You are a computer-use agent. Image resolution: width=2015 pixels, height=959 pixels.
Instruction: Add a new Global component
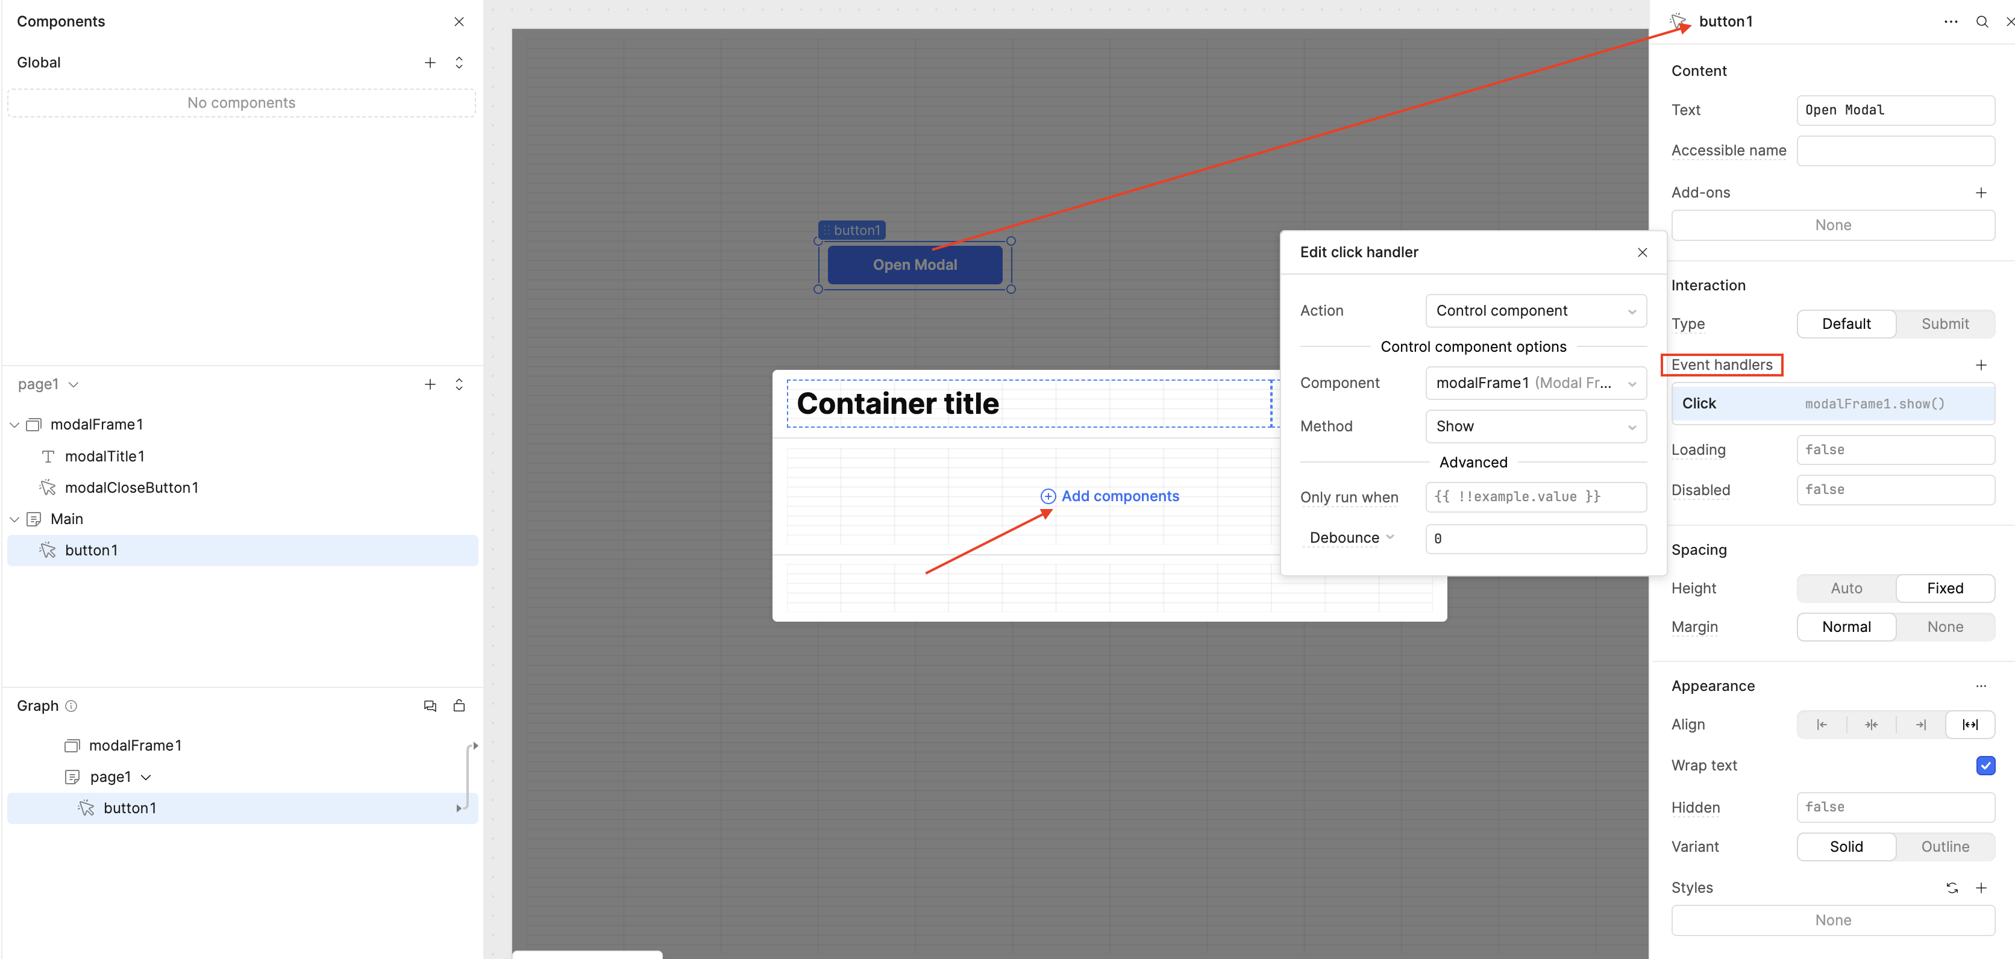point(430,63)
